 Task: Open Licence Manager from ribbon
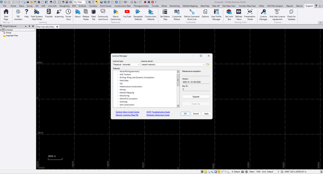point(263,14)
